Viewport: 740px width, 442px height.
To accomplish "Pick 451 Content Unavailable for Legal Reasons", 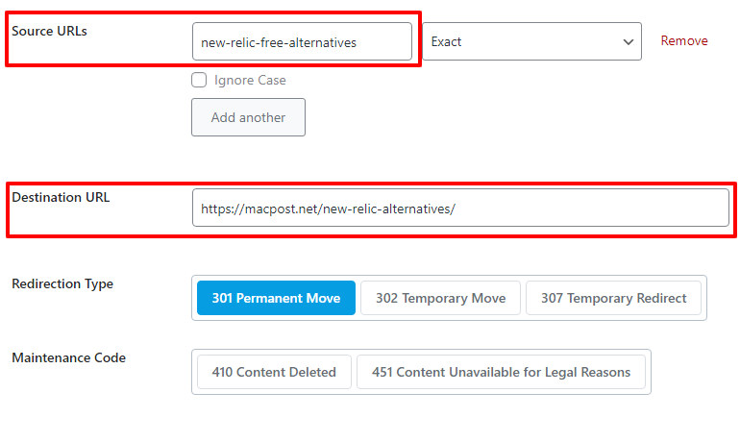I will click(x=503, y=372).
